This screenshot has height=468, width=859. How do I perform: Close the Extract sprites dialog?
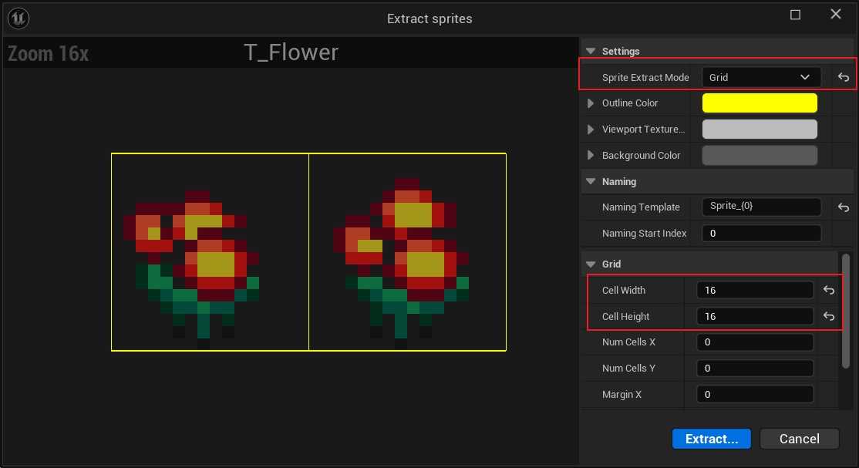click(x=835, y=15)
